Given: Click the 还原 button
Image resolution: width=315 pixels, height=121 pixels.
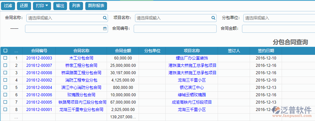Looking at the screenshot, I should [24, 6].
